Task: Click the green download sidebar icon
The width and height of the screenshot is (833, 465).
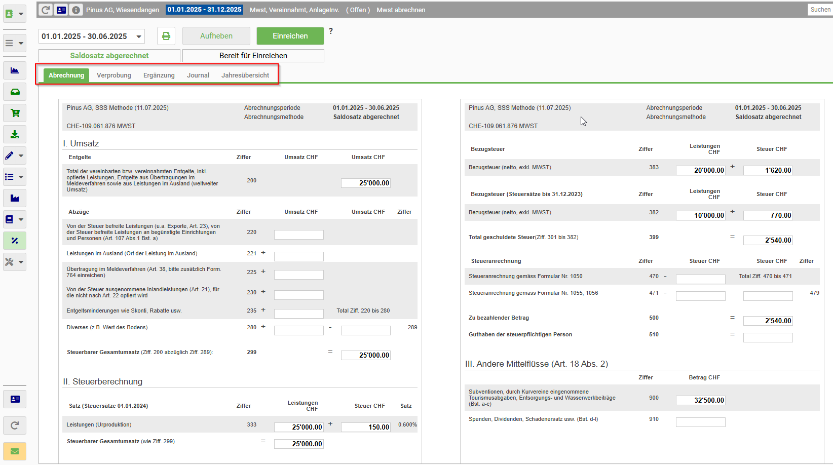Action: point(15,134)
